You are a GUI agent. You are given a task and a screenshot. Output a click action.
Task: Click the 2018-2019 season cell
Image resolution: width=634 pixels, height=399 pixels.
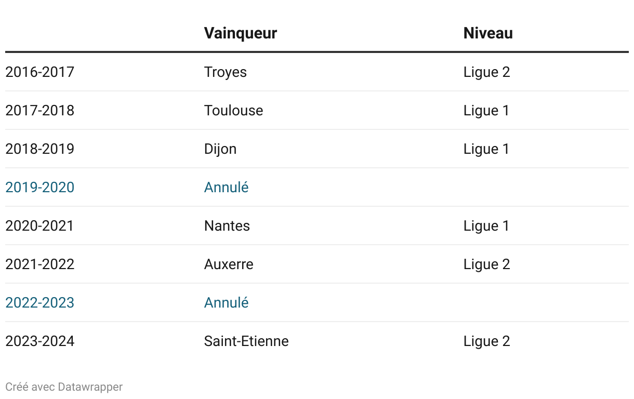(x=40, y=149)
